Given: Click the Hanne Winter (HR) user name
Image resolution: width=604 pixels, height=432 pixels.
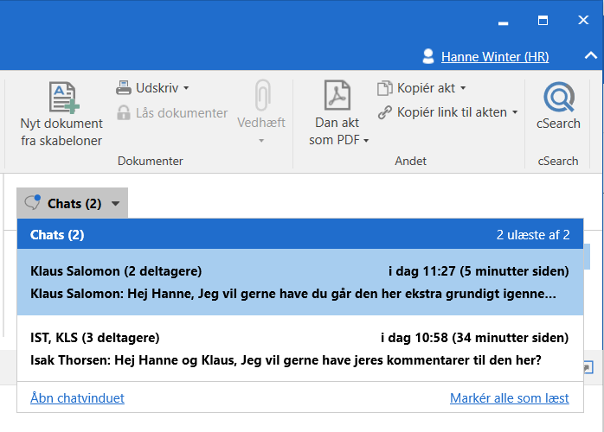Looking at the screenshot, I should coord(494,57).
